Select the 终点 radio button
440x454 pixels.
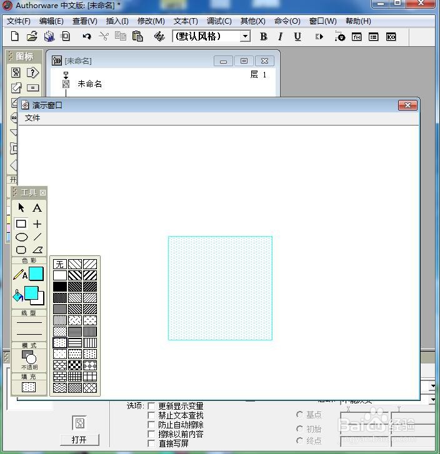(x=300, y=441)
